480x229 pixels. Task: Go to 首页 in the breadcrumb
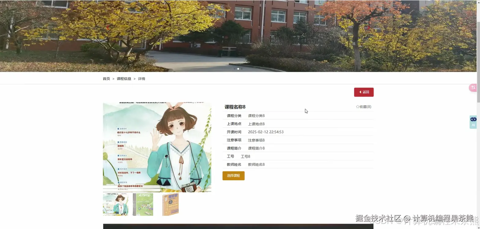point(106,79)
